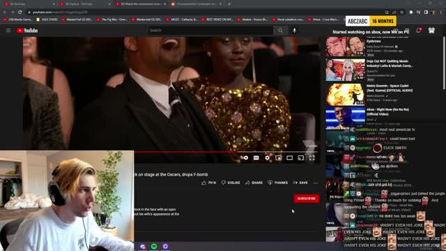The image size is (446, 251).
Task: Open the green Spotify icon in the taskbar
Action: click(x=154, y=246)
